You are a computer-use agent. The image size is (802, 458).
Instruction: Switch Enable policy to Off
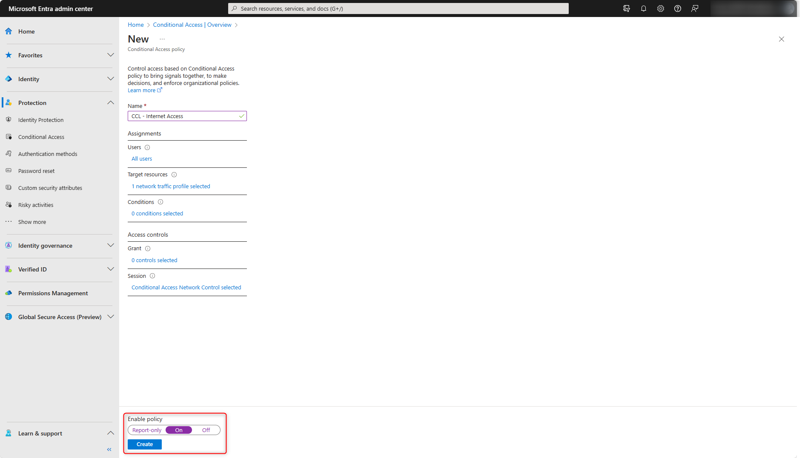(x=206, y=430)
